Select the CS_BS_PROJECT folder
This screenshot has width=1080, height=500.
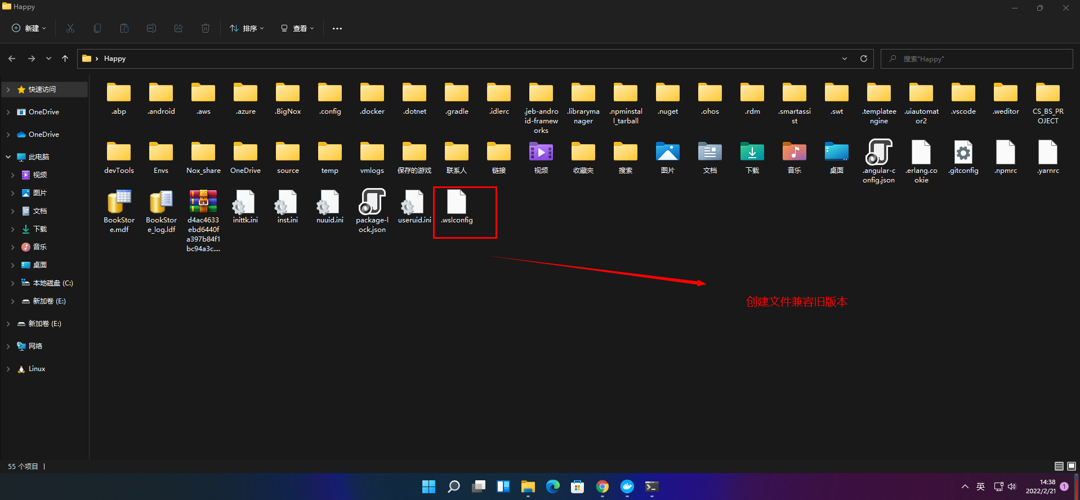[x=1048, y=104]
